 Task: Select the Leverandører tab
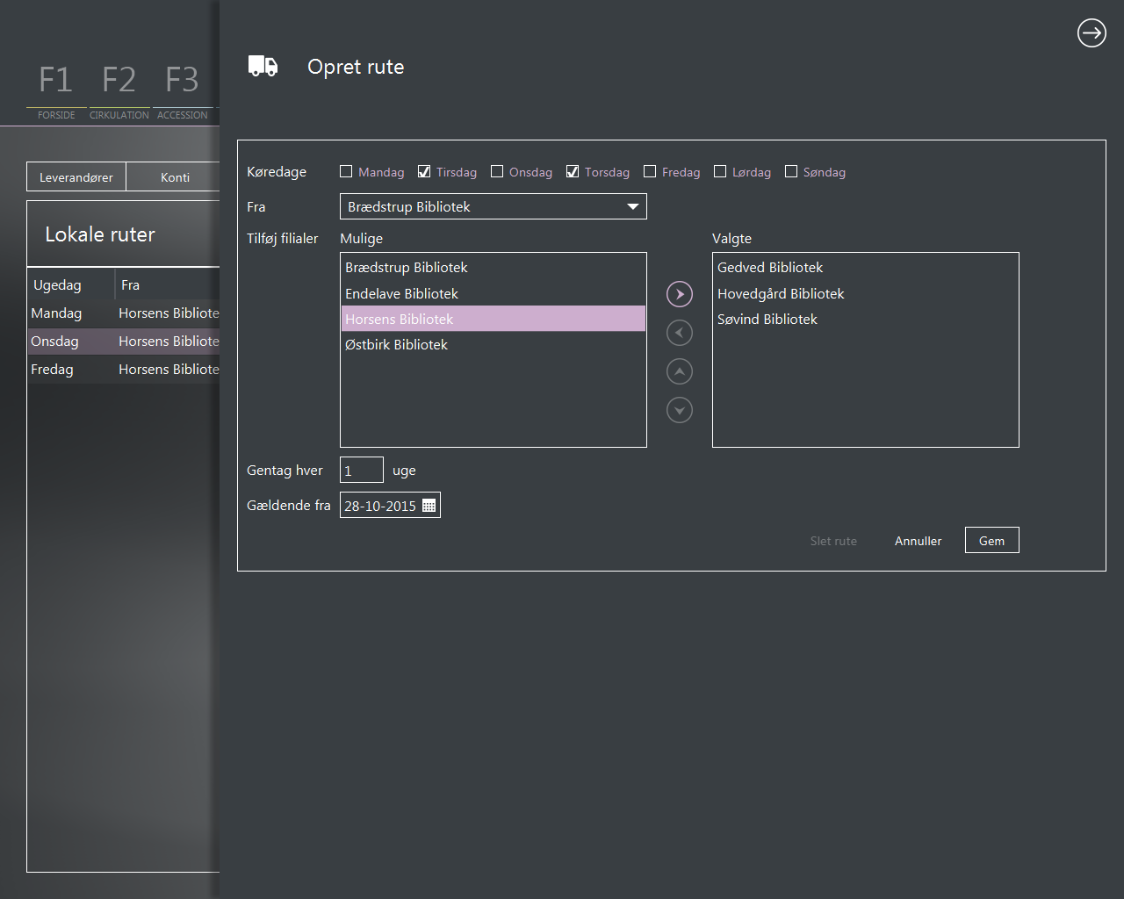click(76, 176)
